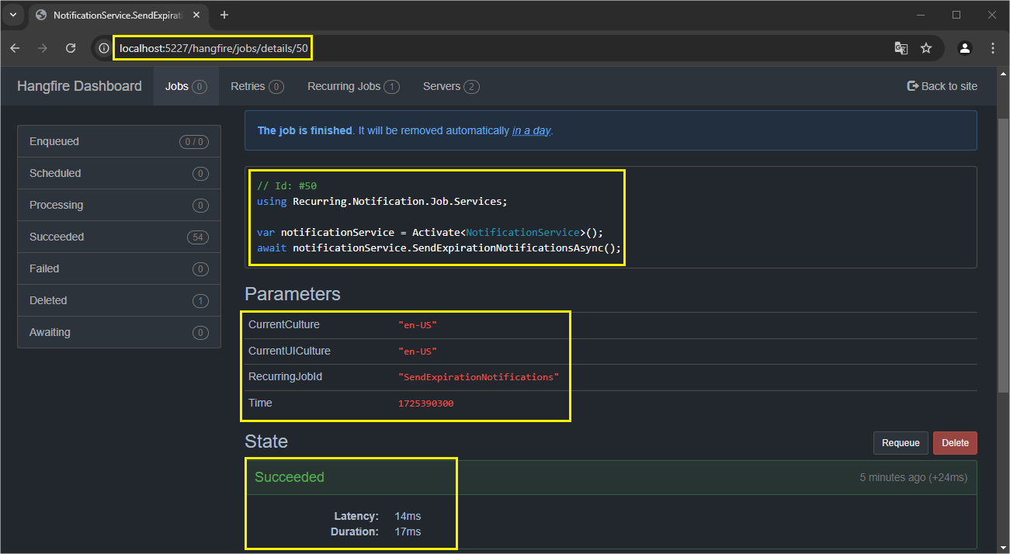Viewport: 1010px width, 554px height.
Task: Open the tab search dropdown arrow
Action: [13, 15]
